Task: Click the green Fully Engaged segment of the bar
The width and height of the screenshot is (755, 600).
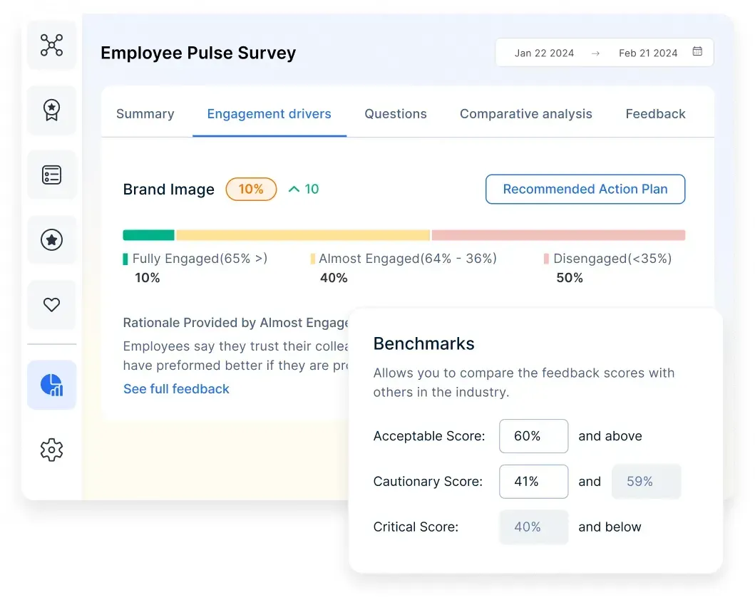Action: (x=148, y=234)
